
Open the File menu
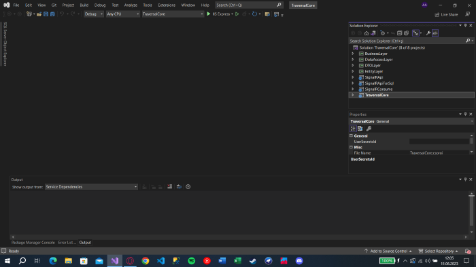[16, 5]
